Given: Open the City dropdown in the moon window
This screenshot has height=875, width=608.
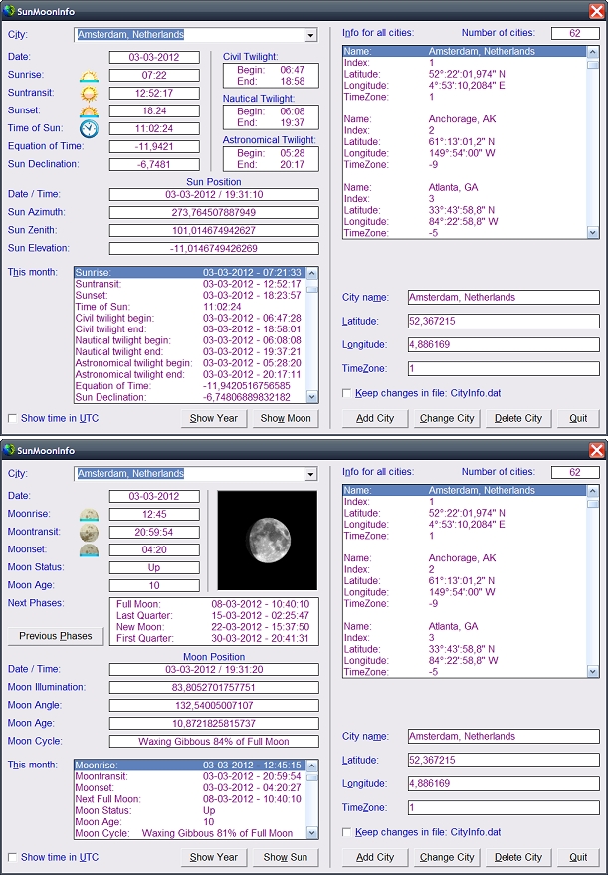Looking at the screenshot, I should coord(311,474).
